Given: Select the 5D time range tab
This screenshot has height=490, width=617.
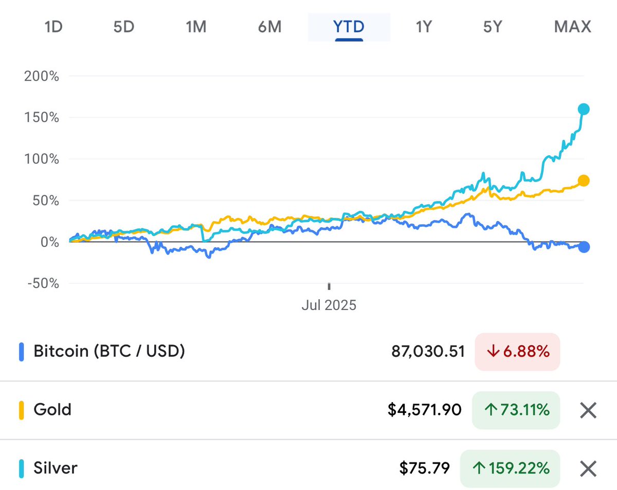Looking at the screenshot, I should 124,26.
